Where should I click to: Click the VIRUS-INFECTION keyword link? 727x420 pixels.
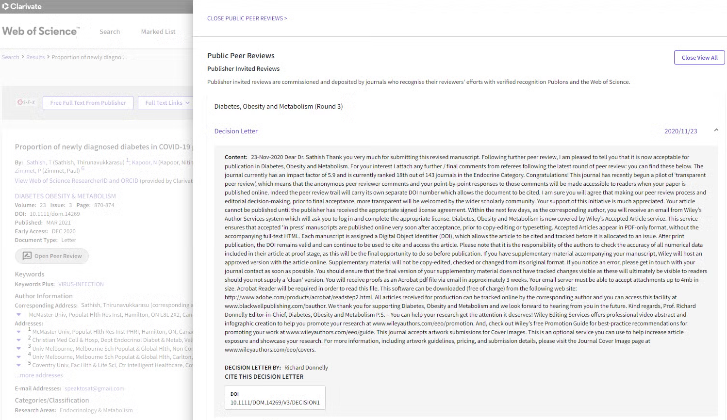pyautogui.click(x=81, y=284)
